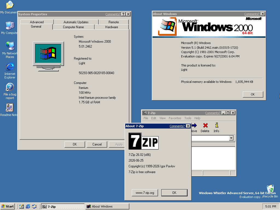Select the General tab
Screen dimensions: 280x210
point(36,27)
